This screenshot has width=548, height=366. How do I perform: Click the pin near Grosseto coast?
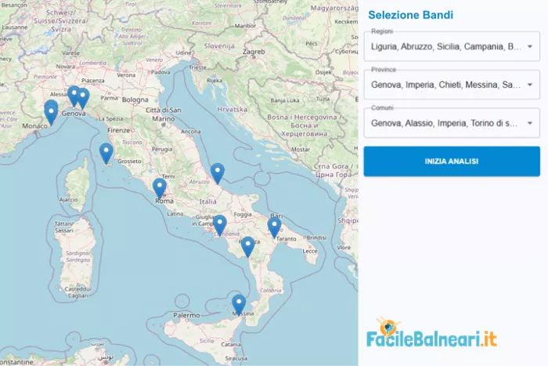[x=106, y=154]
